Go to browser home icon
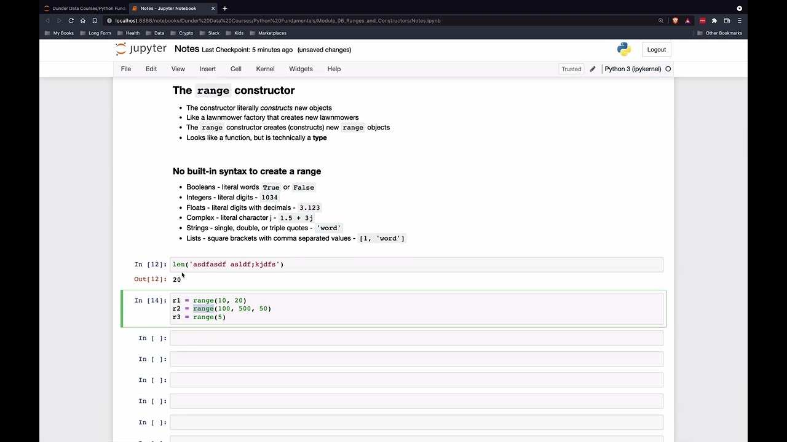 click(82, 20)
